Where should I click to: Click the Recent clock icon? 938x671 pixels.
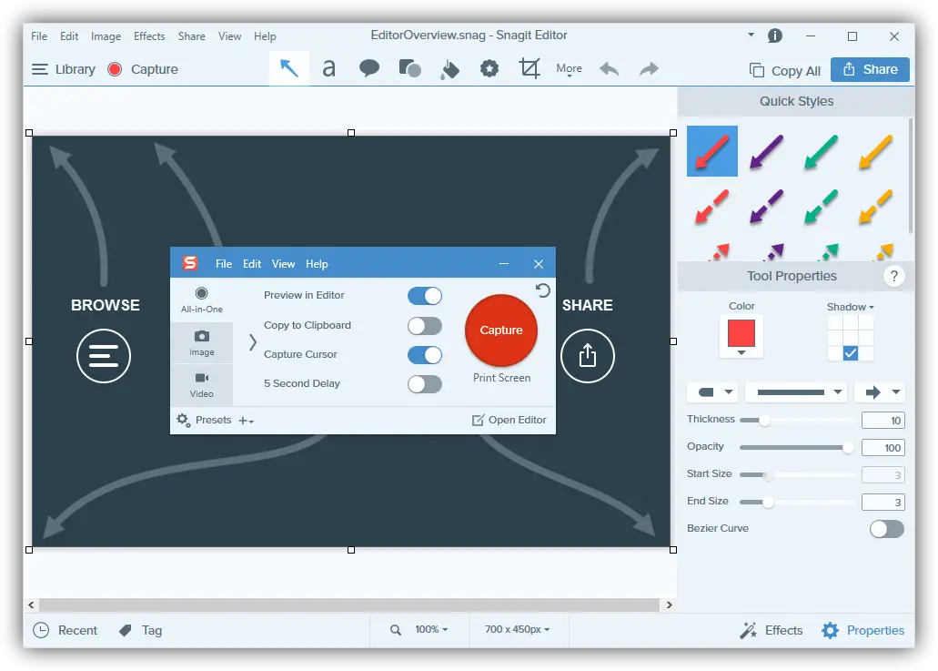click(x=41, y=630)
